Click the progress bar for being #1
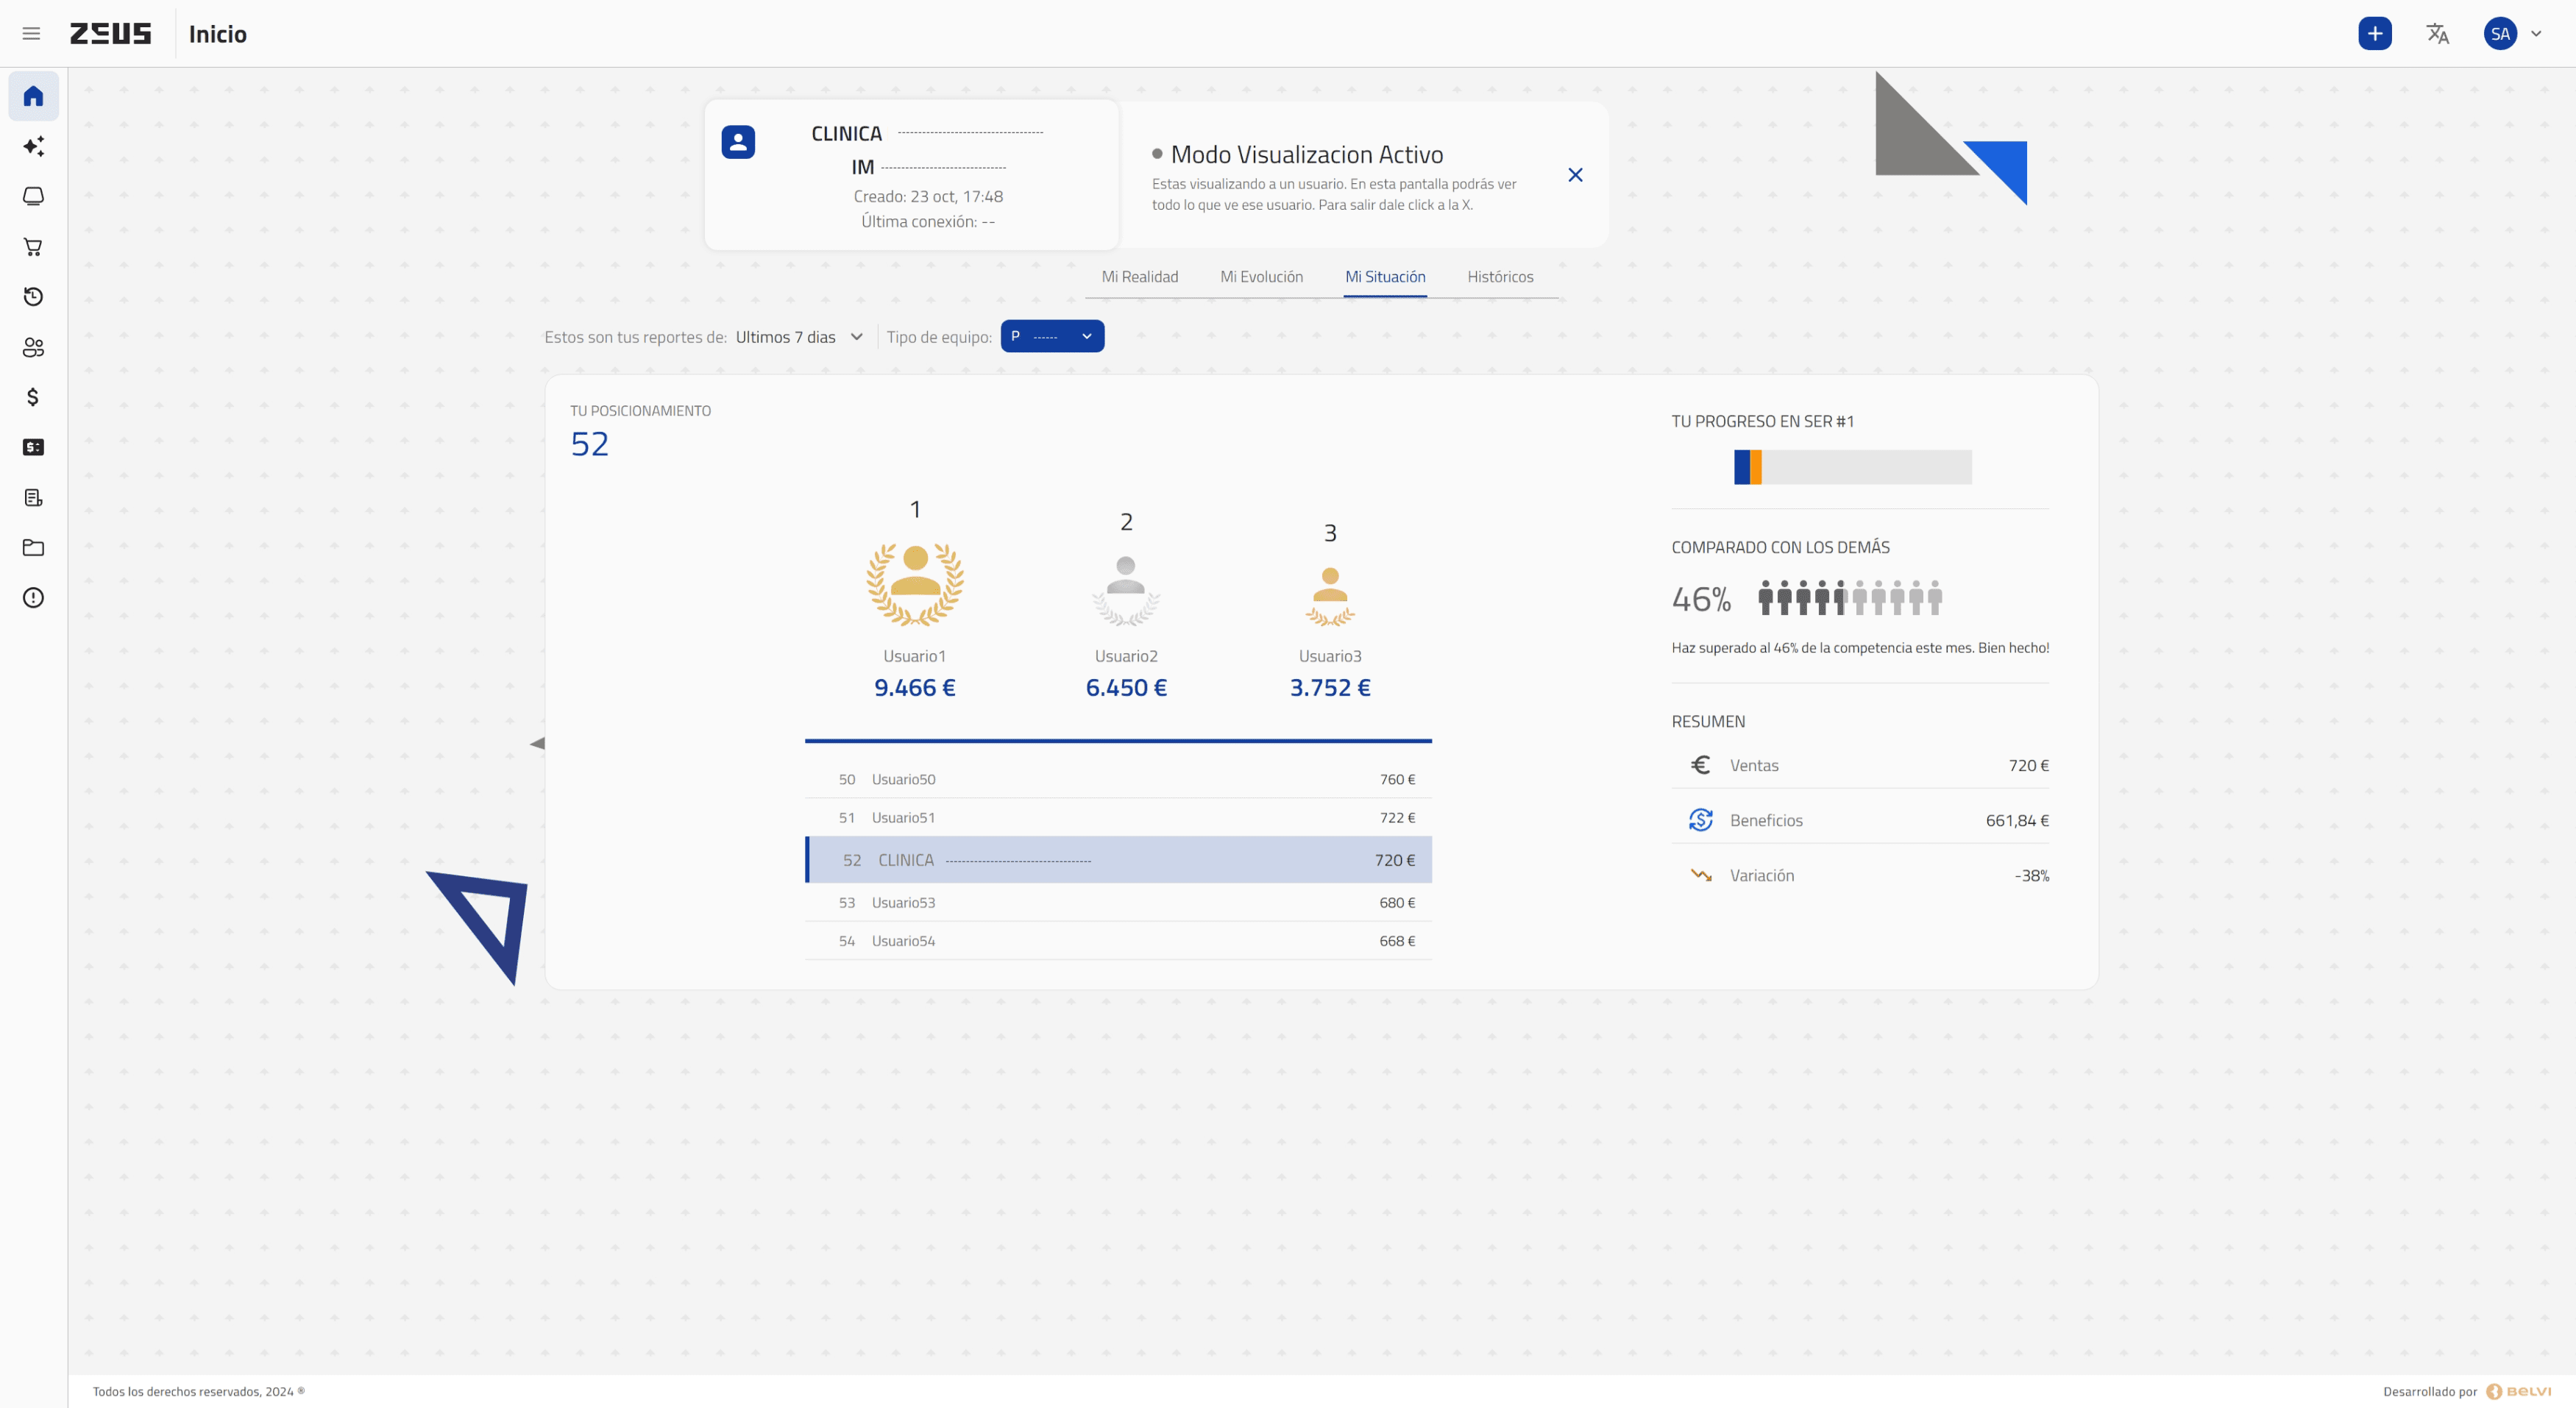 (x=1852, y=467)
